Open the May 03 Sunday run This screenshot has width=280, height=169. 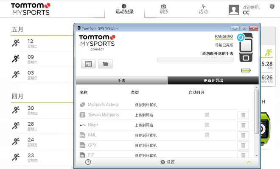pyautogui.click(x=42, y=75)
